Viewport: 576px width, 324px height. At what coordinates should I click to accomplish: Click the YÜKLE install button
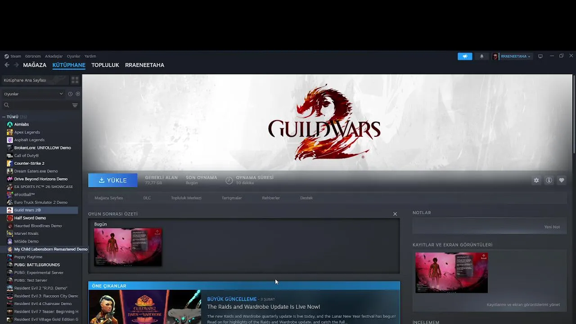[x=112, y=180]
